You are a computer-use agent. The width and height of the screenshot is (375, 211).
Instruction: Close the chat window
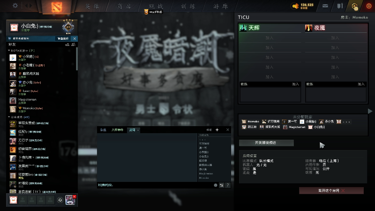[x=227, y=130]
